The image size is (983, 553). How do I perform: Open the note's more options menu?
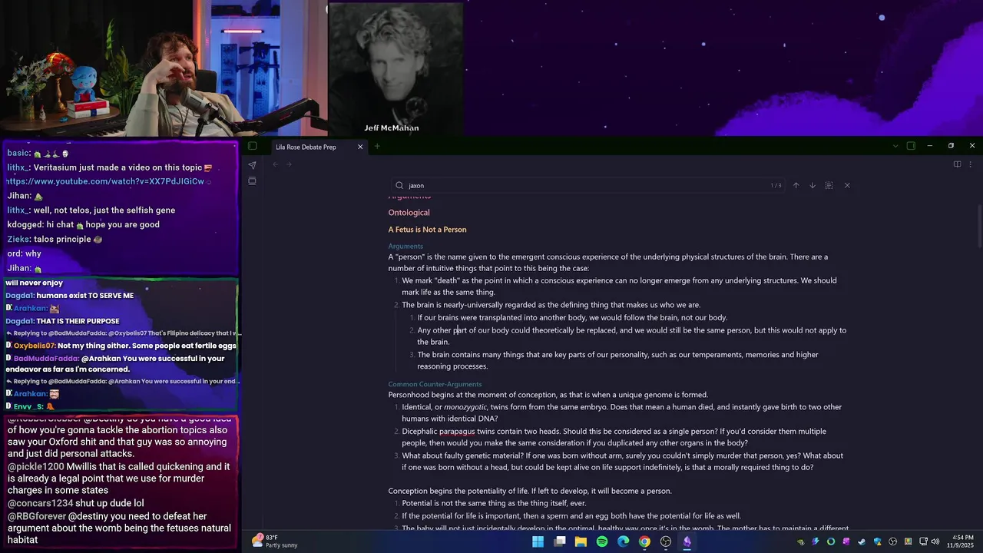970,164
